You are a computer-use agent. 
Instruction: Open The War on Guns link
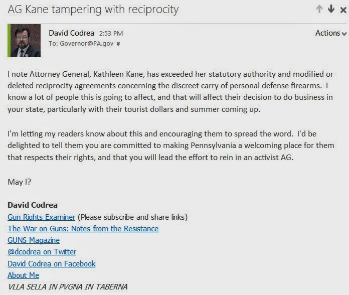(83, 229)
